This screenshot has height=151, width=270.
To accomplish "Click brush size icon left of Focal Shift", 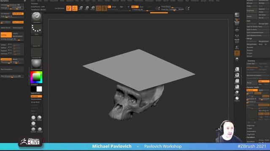I will (157, 8).
